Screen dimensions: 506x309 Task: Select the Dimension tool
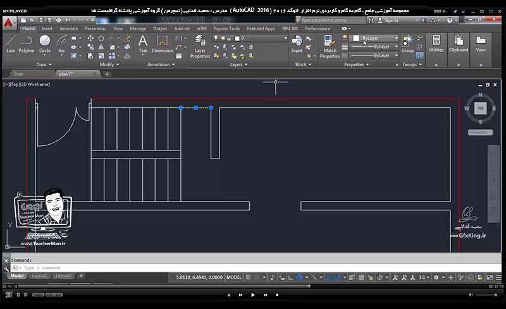pos(162,44)
